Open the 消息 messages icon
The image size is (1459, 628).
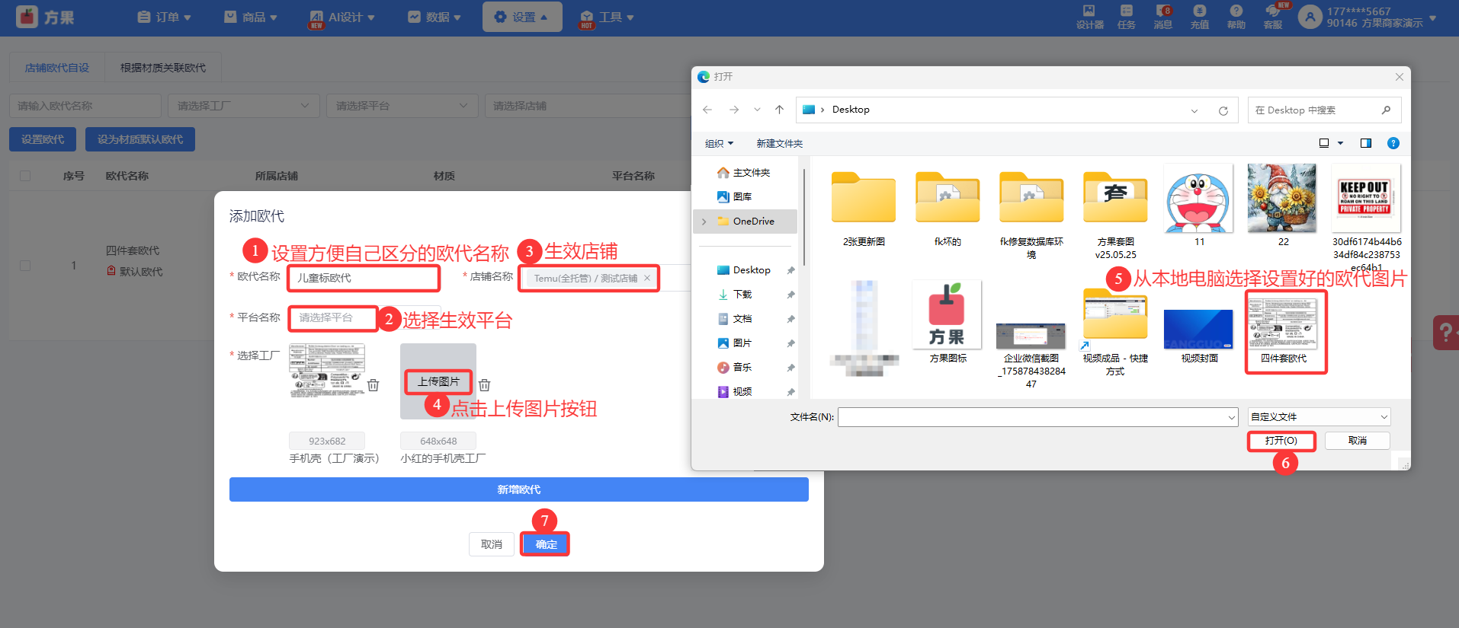[x=1162, y=17]
